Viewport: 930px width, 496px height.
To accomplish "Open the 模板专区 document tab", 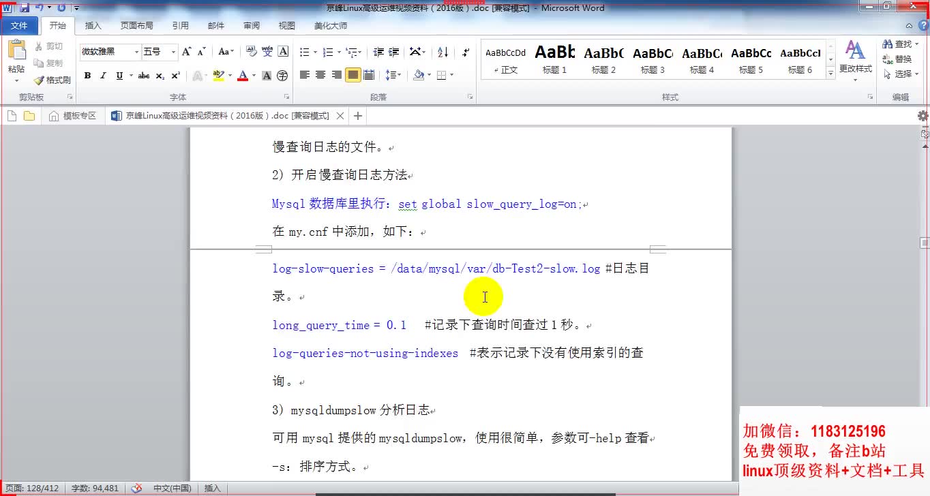I will [x=72, y=117].
